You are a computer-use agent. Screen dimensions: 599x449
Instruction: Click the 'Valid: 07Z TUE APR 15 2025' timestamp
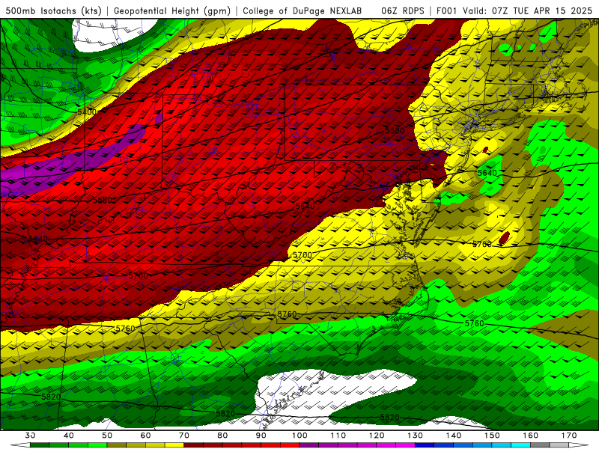point(527,11)
